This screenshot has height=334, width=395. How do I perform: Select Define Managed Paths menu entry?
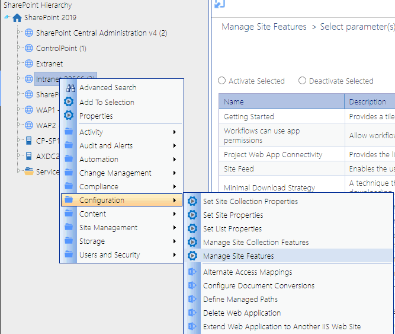pos(240,300)
